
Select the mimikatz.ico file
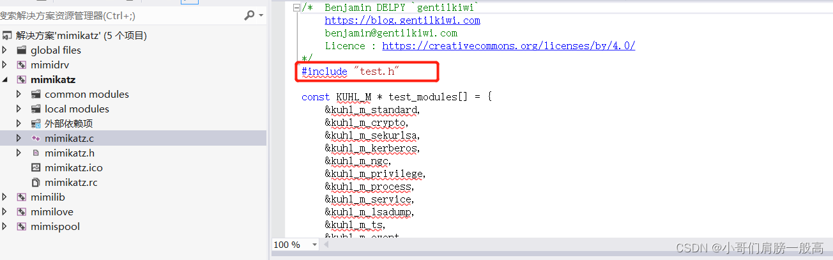(x=73, y=168)
